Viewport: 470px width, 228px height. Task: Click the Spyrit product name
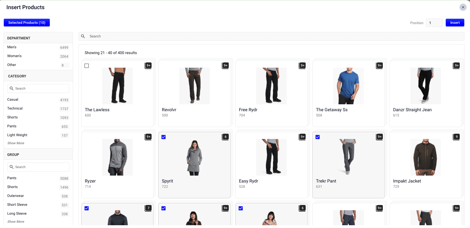pyautogui.click(x=167, y=181)
